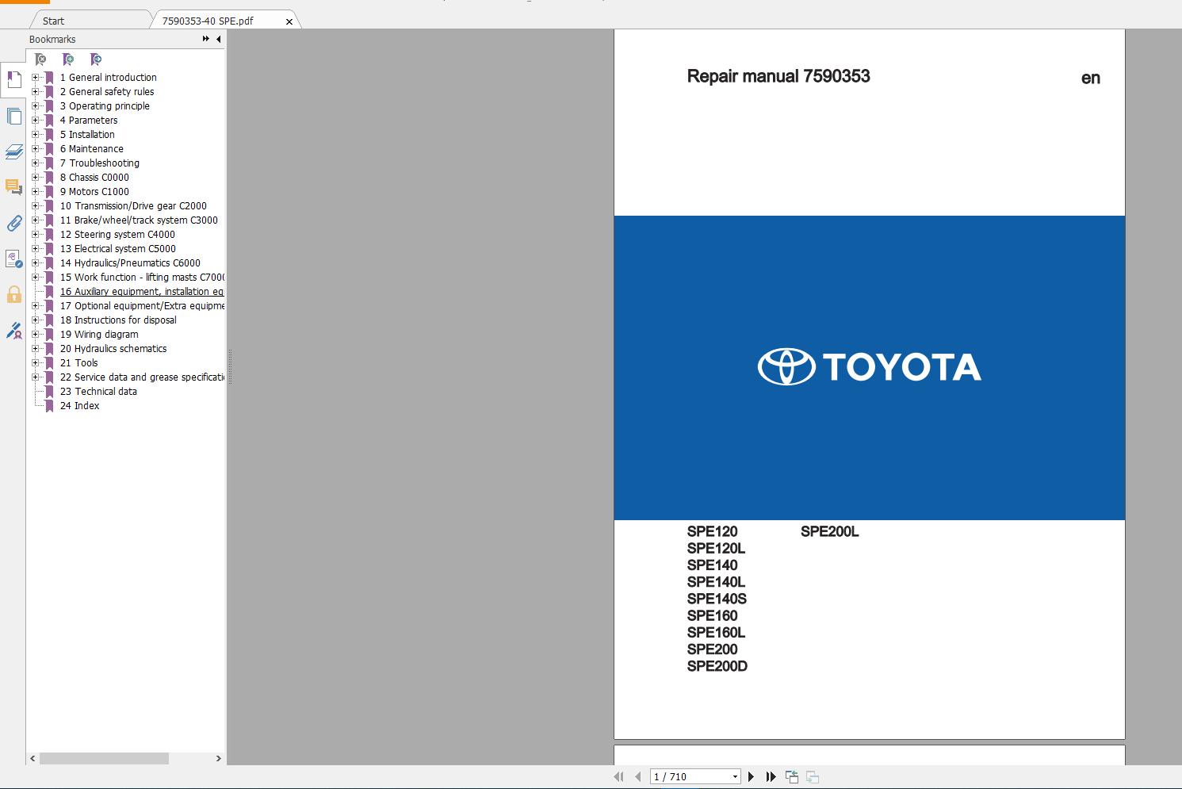1182x789 pixels.
Task: Switch to the Start tab
Action: (52, 20)
